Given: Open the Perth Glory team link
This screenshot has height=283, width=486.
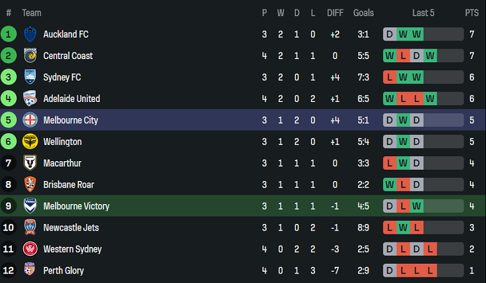Looking at the screenshot, I should [63, 271].
